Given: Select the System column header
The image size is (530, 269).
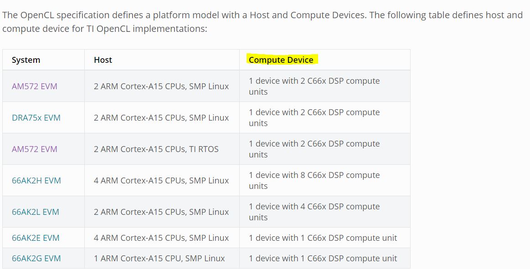Looking at the screenshot, I should pyautogui.click(x=26, y=60).
